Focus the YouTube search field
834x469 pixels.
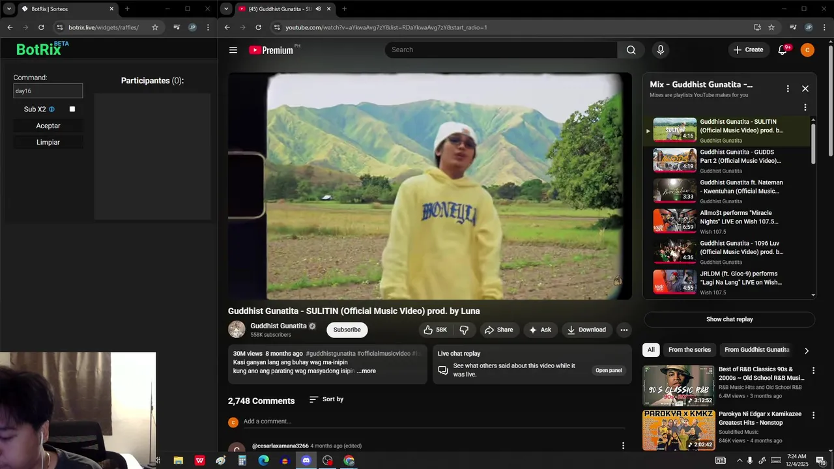[x=501, y=50]
